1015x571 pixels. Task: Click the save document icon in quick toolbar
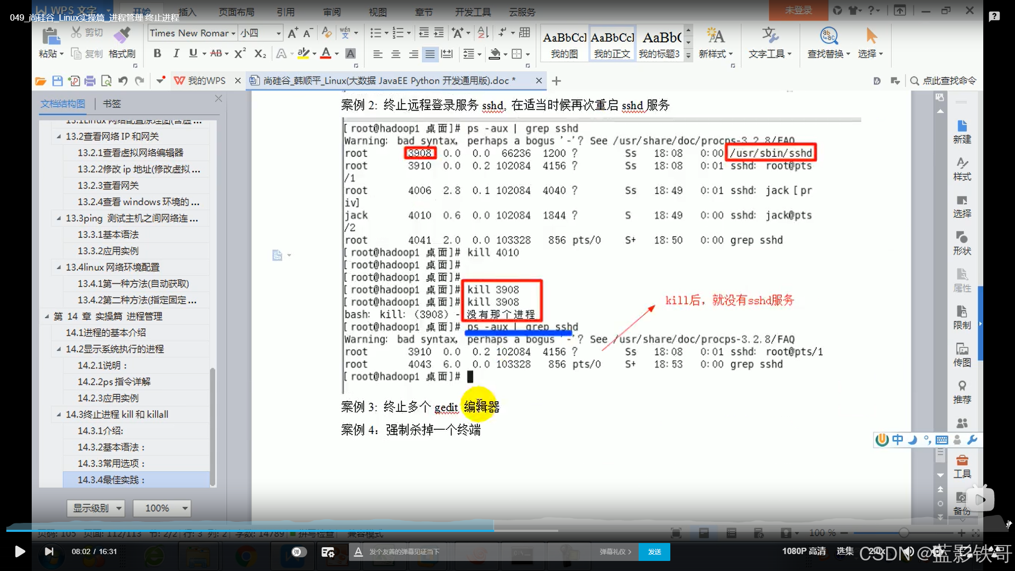58,81
